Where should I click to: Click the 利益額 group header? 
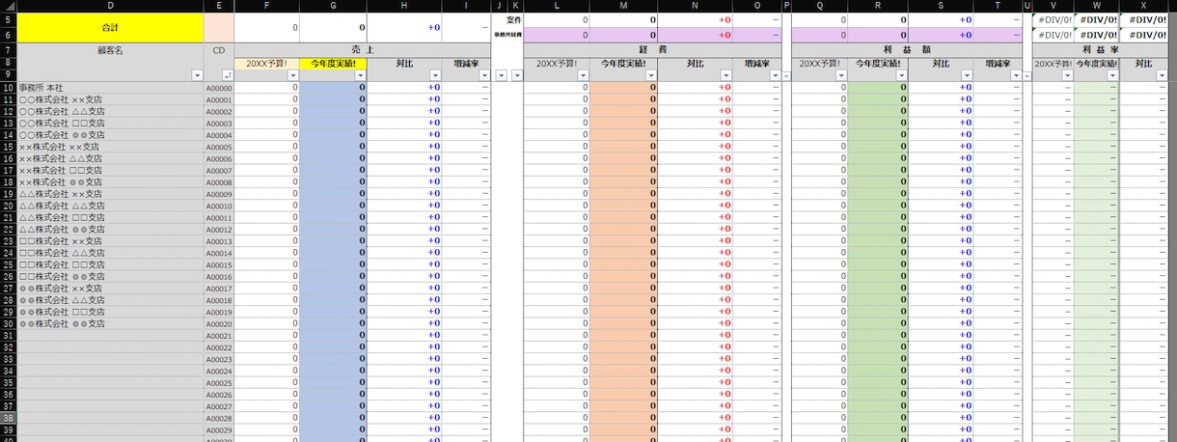(x=908, y=50)
